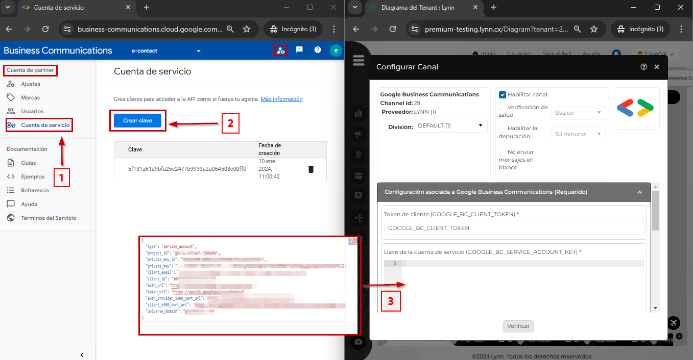Reload the Cuenta de servicio page
This screenshot has height=360, width=693.
(45, 29)
